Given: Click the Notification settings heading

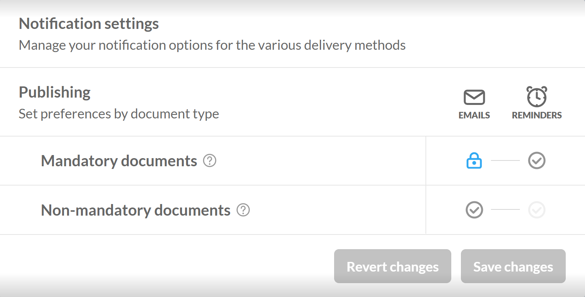Looking at the screenshot, I should [x=89, y=24].
